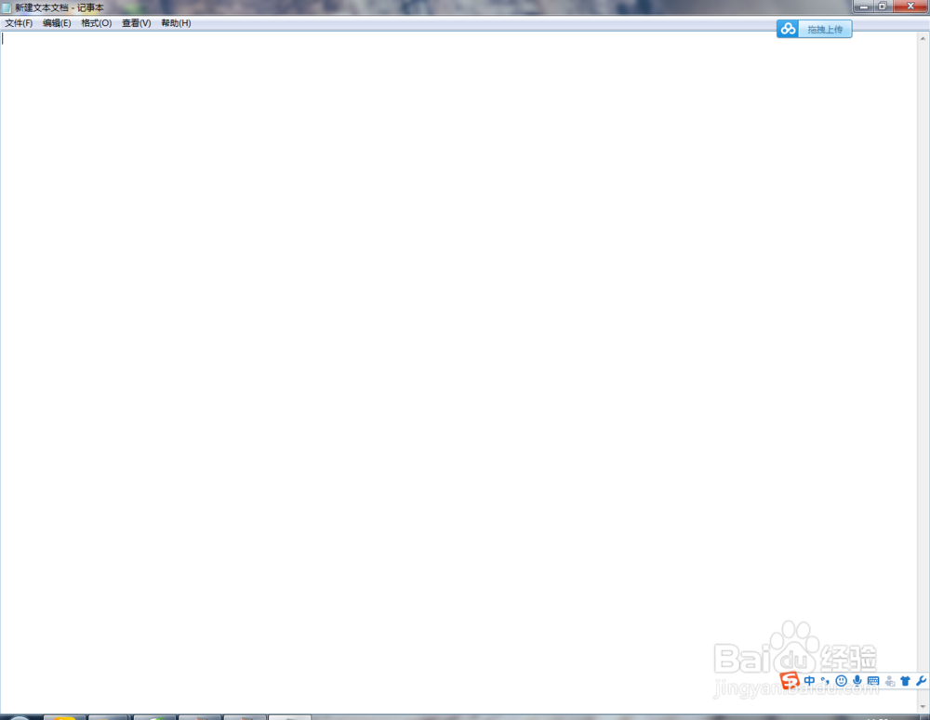Image resolution: width=930 pixels, height=720 pixels.
Task: Toggle the 中 Chinese/English input mode
Action: pyautogui.click(x=810, y=681)
